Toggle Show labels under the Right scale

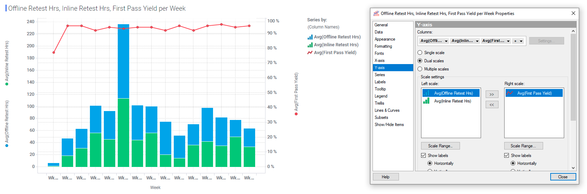(x=507, y=156)
